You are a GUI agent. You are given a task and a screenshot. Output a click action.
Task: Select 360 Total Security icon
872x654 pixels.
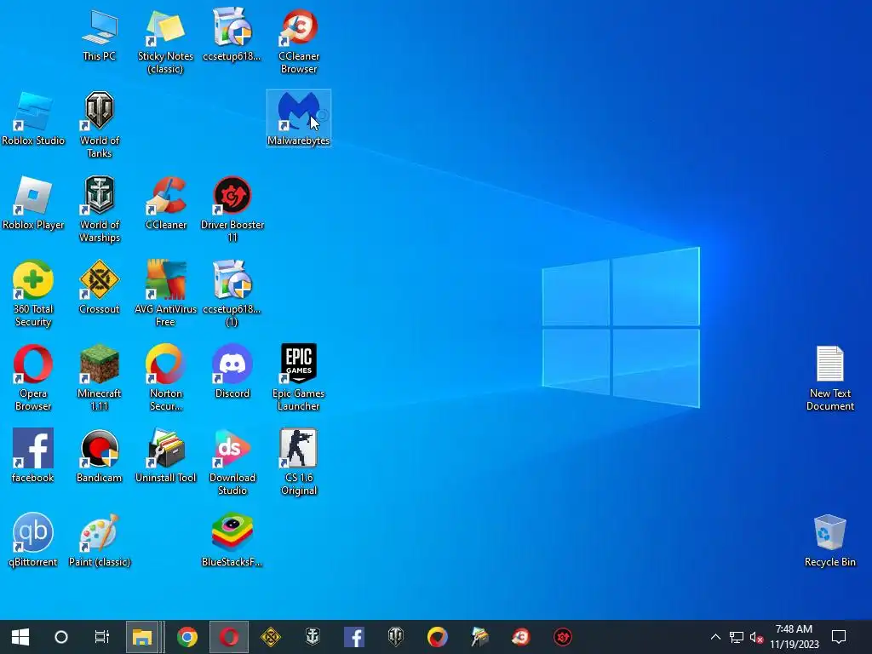[x=33, y=294]
